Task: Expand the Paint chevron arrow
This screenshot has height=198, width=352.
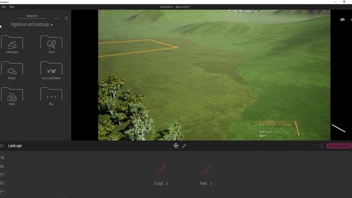Action: pos(211,184)
